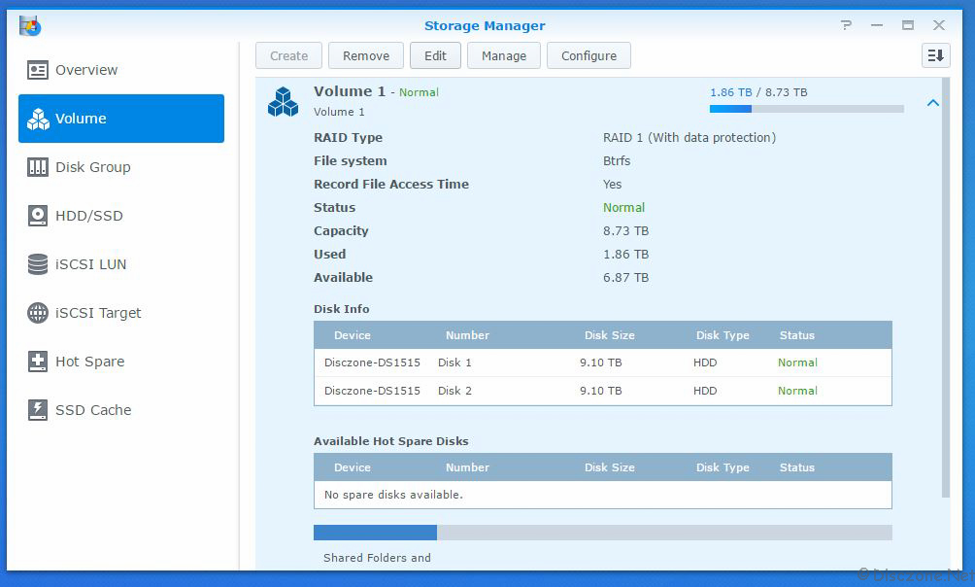Open the sort order toolbar icon

[935, 56]
